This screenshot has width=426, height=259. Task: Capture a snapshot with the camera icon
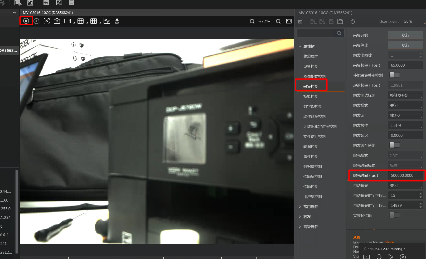tap(57, 21)
